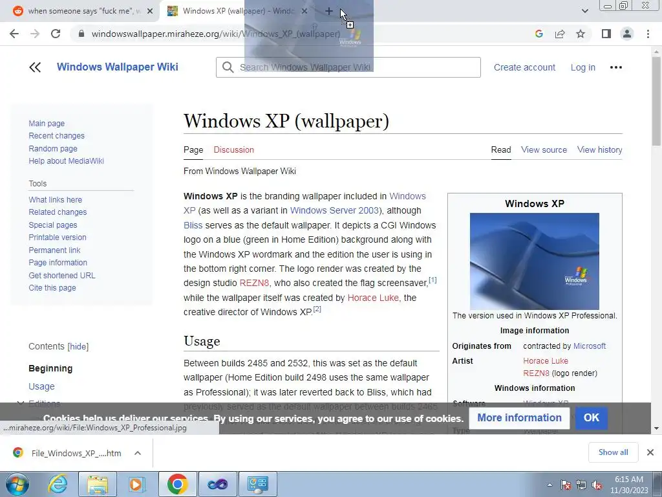
Task: Expand downloaded file options chevron
Action: pos(138,453)
